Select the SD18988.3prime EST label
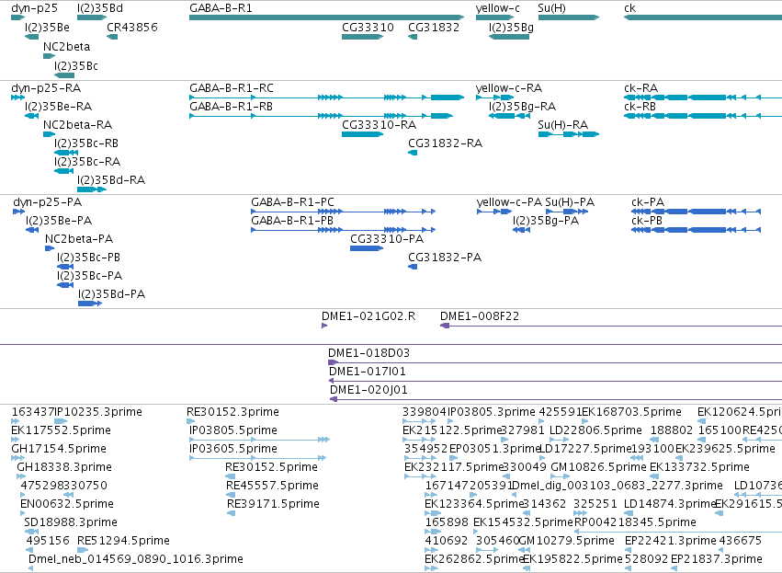Screen dimensions: 782x573 (x=71, y=523)
